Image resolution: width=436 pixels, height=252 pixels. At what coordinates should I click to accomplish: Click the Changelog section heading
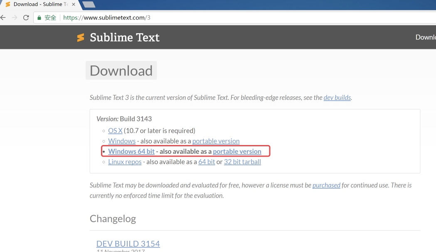click(x=113, y=219)
